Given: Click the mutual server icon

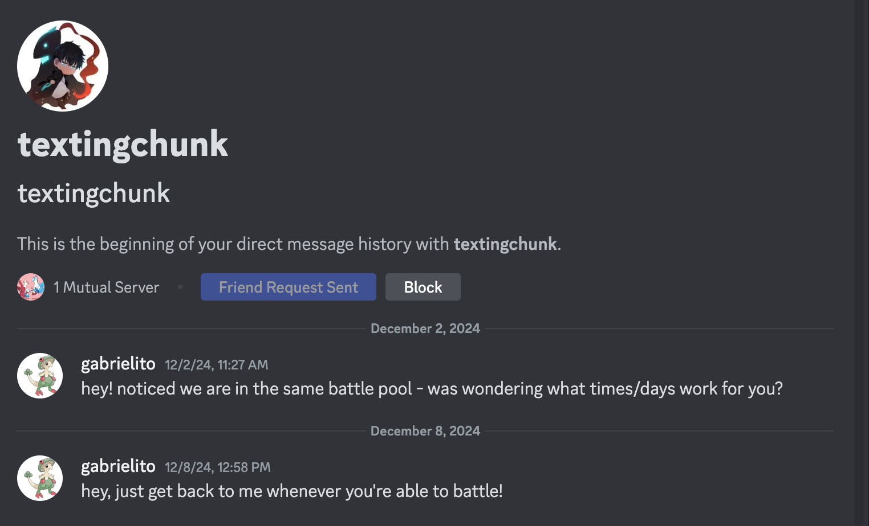Looking at the screenshot, I should [30, 287].
